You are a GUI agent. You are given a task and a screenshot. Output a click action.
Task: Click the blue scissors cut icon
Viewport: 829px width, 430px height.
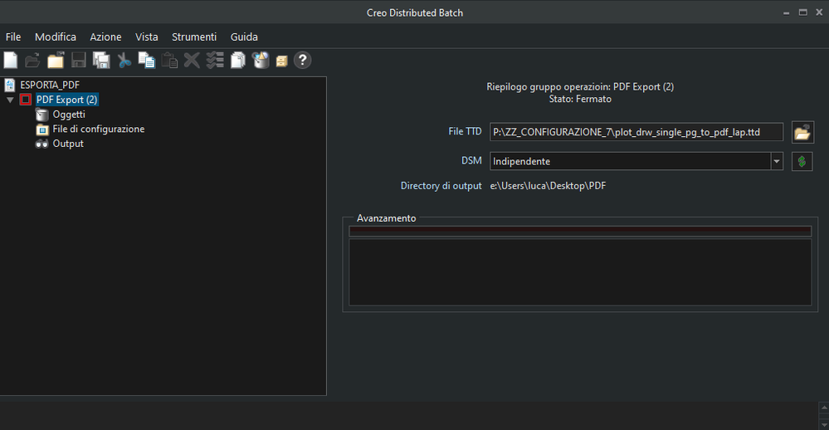tap(124, 61)
